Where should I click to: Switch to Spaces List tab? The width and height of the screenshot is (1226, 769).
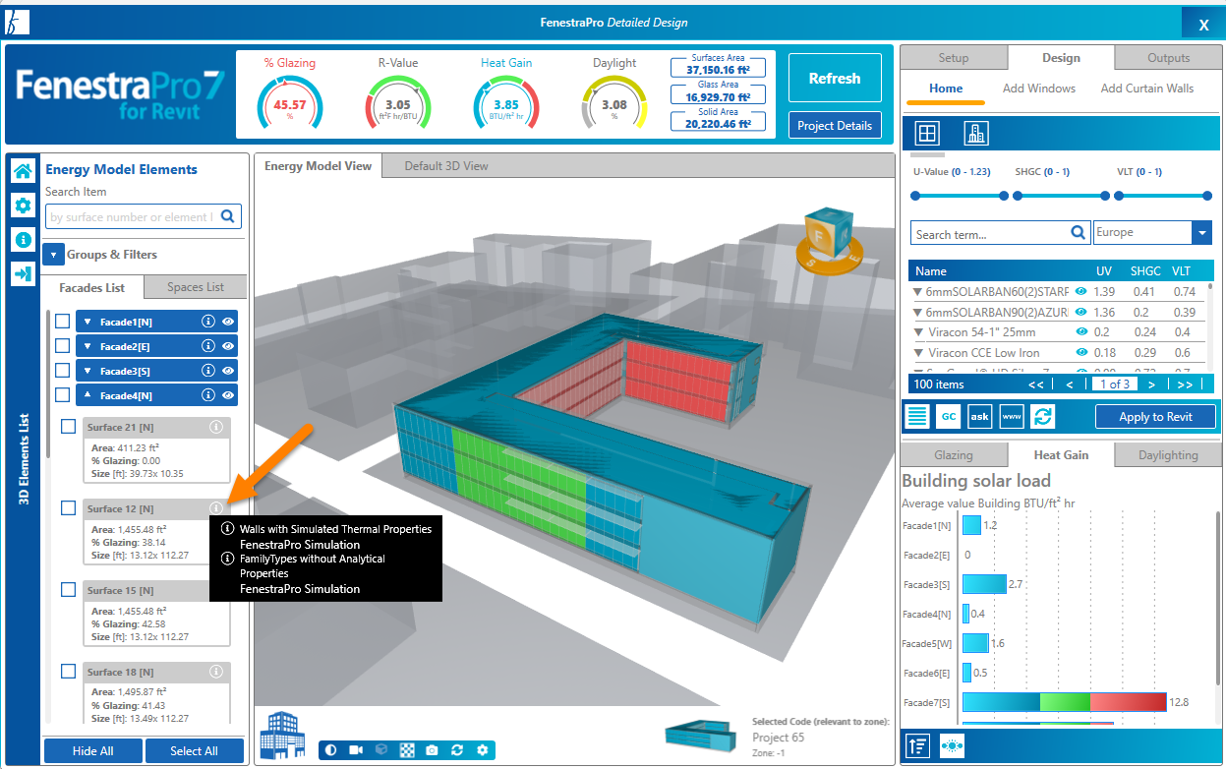(x=196, y=287)
